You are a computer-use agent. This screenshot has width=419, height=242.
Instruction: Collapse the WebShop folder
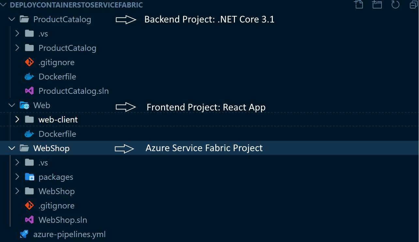point(12,148)
